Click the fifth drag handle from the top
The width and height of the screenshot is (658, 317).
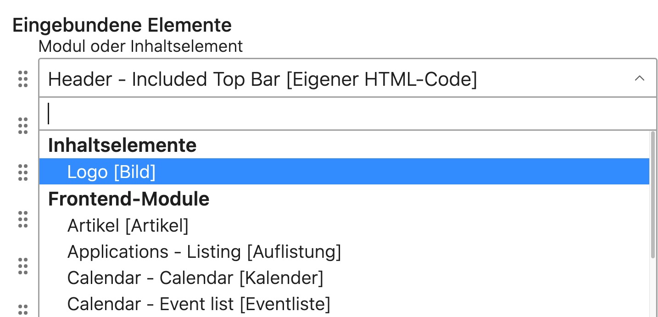(23, 266)
